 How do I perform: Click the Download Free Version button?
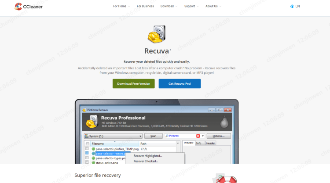pyautogui.click(x=134, y=83)
